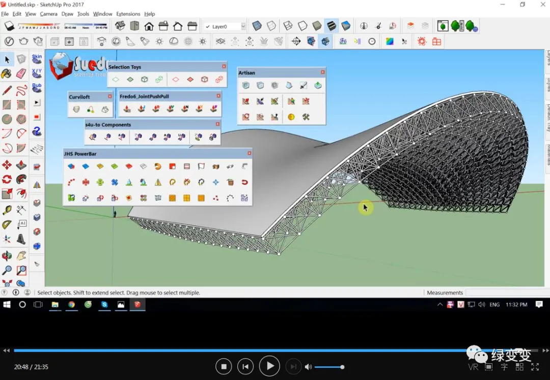Click the V-Ray round logo icon
Screen dimensions: 550x380
click(9, 41)
